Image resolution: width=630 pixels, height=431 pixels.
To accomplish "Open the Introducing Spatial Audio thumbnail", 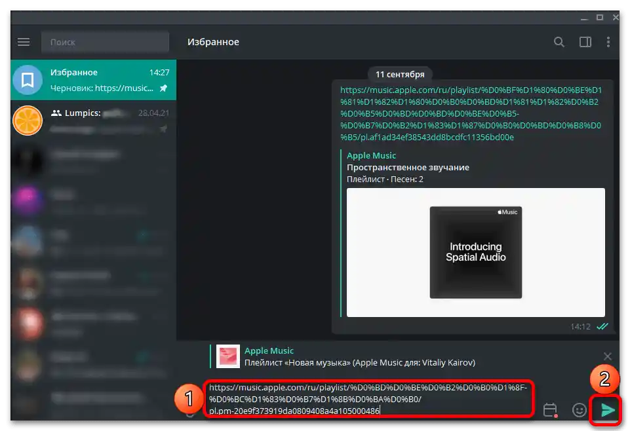I will pyautogui.click(x=476, y=252).
